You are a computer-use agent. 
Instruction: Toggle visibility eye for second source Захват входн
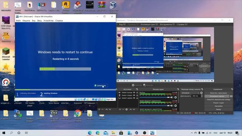point(134,95)
